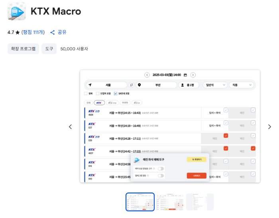Select the third screenshot thumbnail
The image size is (279, 218).
(x=200, y=202)
